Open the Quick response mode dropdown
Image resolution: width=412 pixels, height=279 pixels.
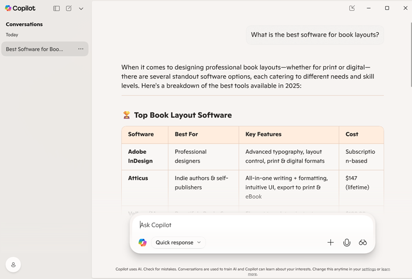pyautogui.click(x=178, y=243)
